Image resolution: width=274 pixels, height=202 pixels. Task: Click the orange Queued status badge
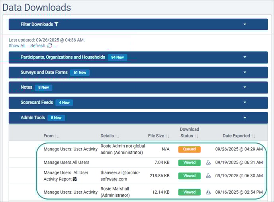pyautogui.click(x=189, y=149)
